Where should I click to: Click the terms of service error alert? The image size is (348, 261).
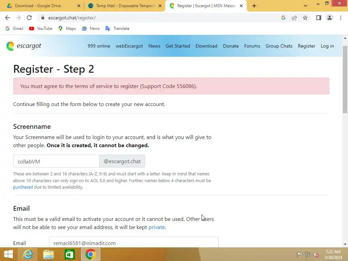pos(171,86)
